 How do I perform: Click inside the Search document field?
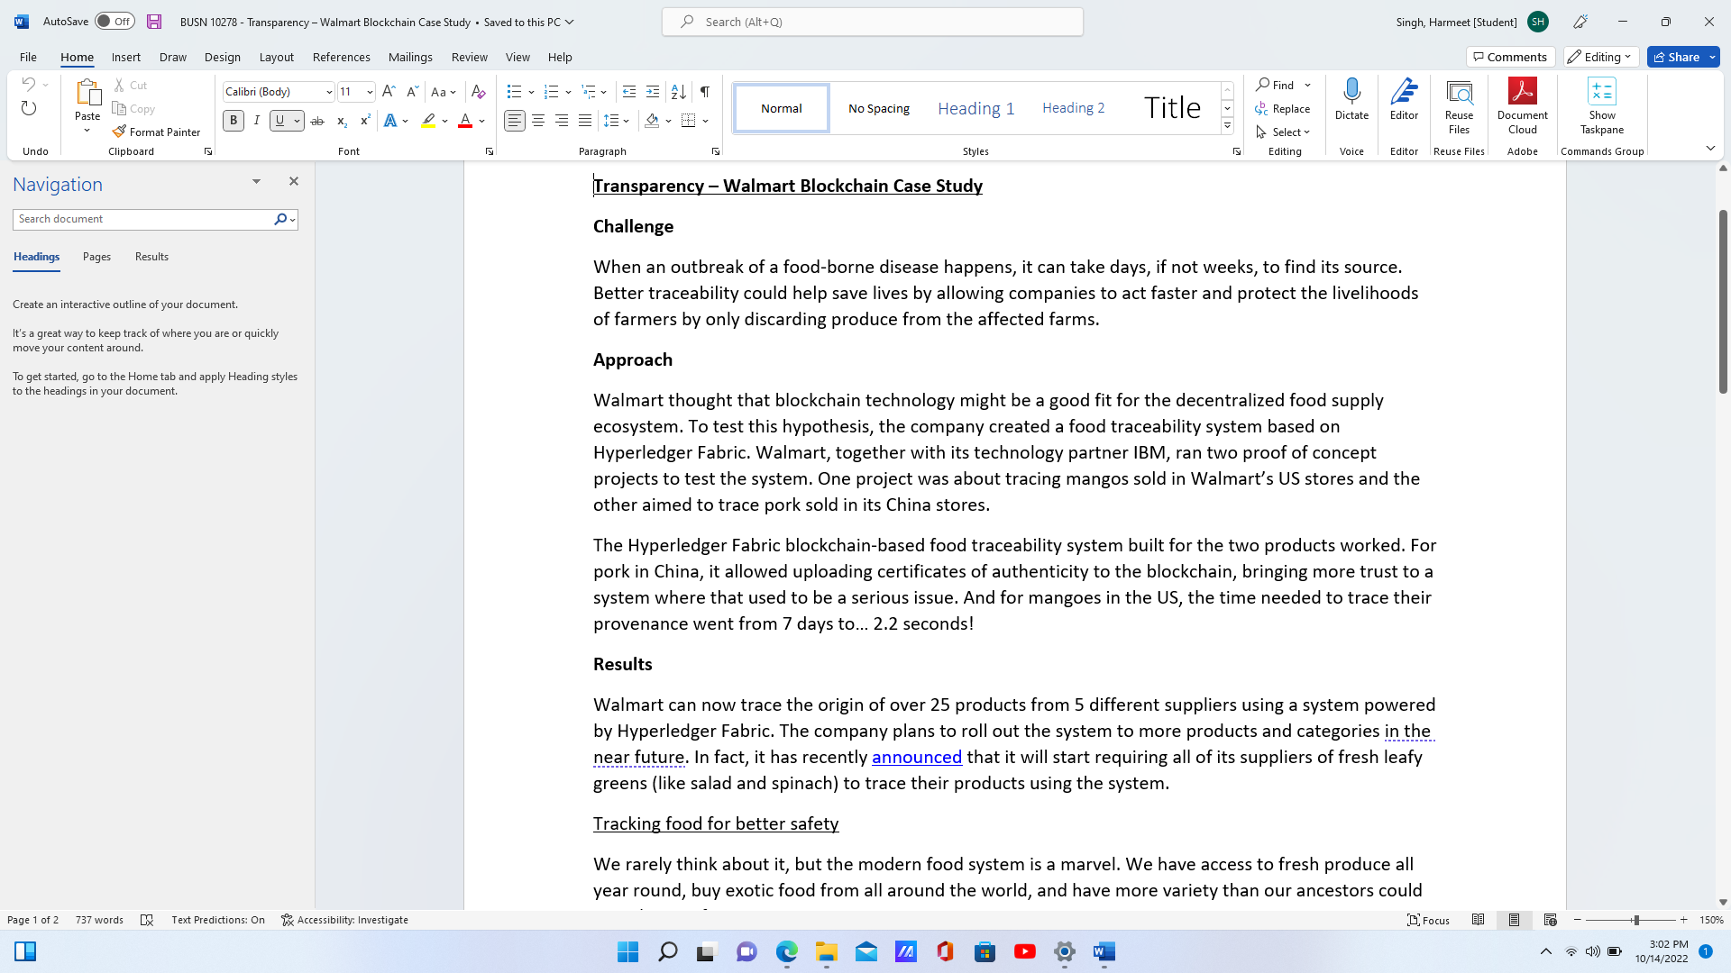[x=144, y=218]
